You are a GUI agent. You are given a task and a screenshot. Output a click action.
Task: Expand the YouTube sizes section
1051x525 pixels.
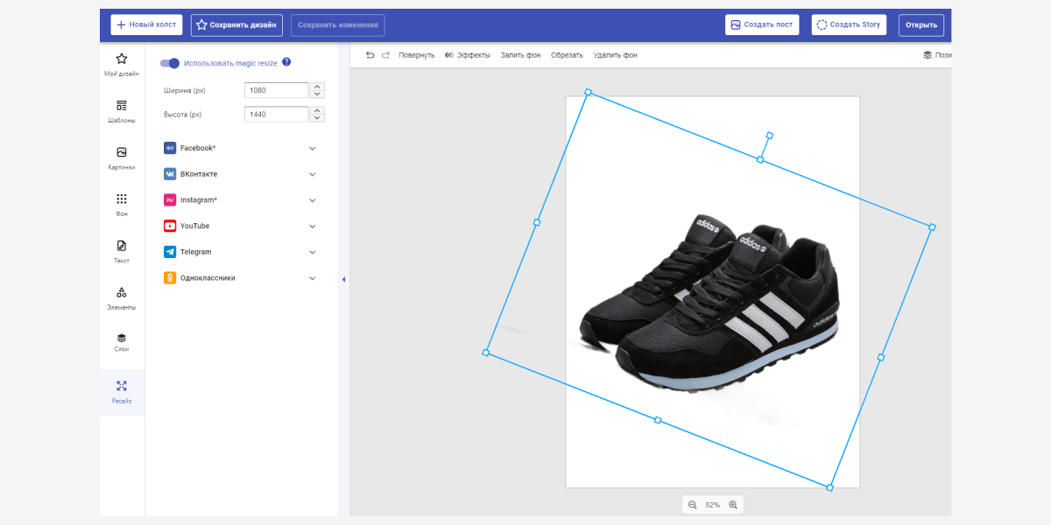(x=240, y=226)
